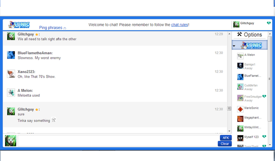
Task: Click user list scrollbar down arrow
Action: coord(270,145)
